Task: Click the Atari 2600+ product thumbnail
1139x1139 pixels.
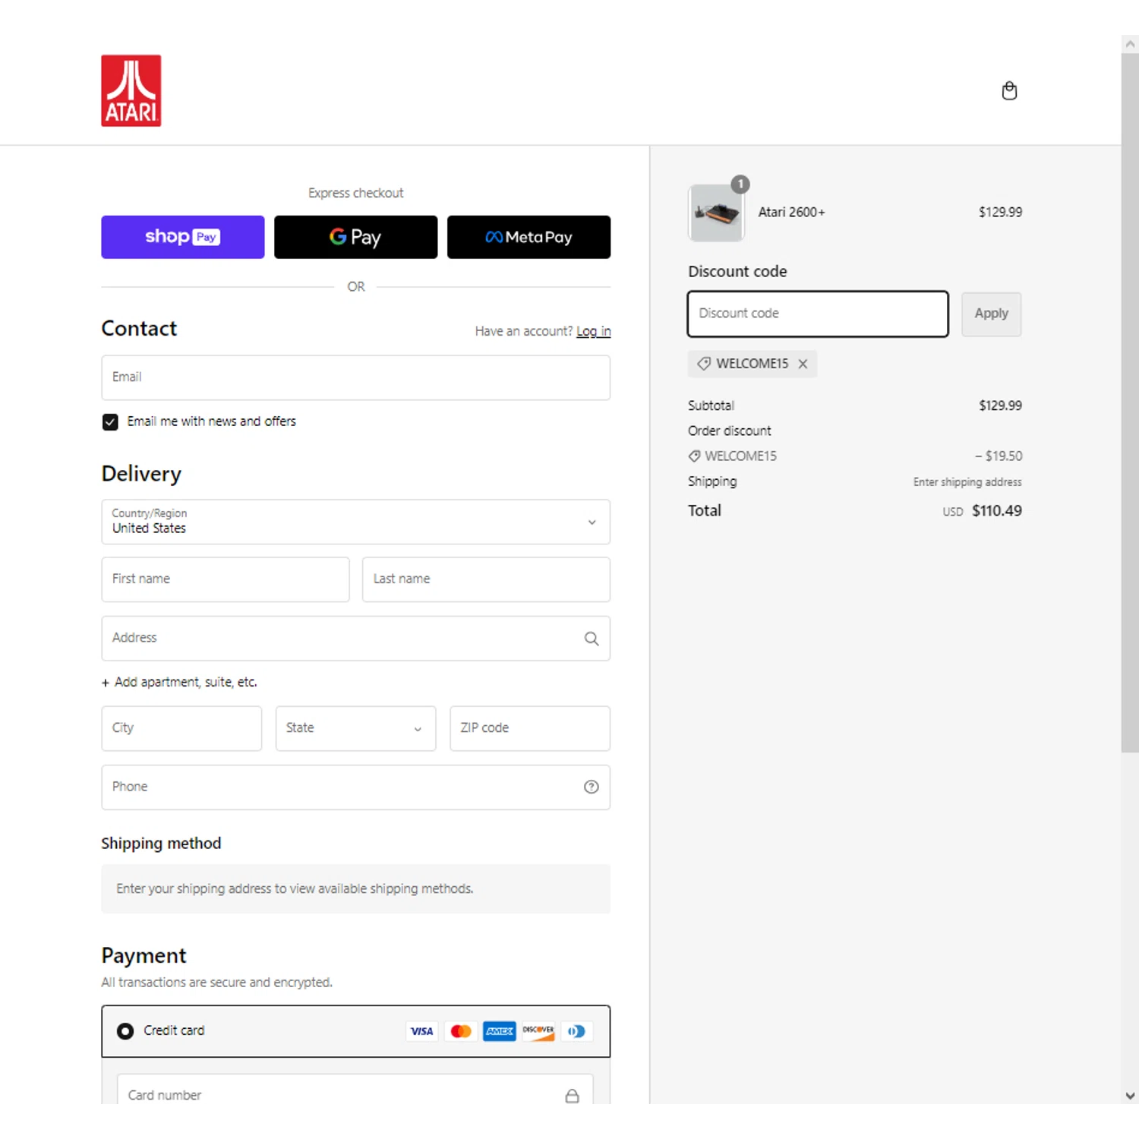Action: 716,213
